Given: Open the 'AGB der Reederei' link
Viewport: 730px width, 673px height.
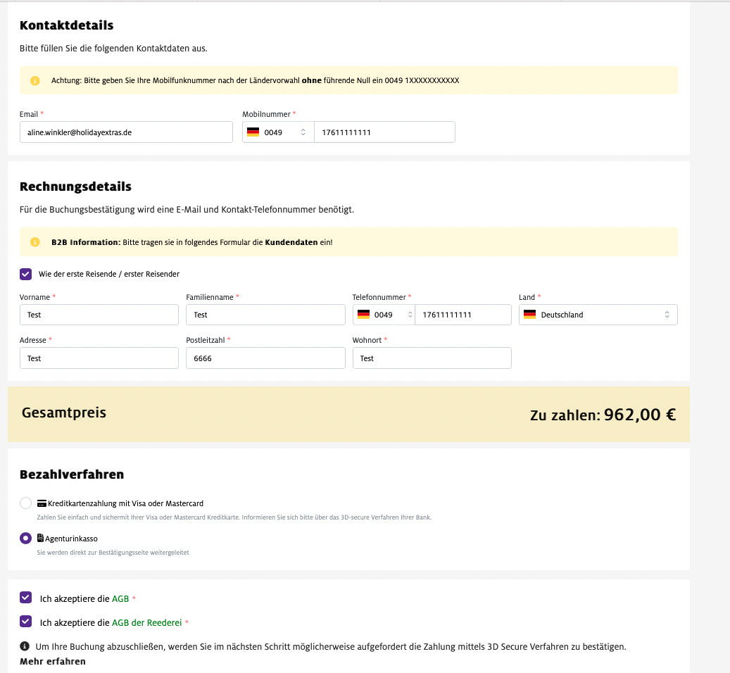Looking at the screenshot, I should [146, 623].
